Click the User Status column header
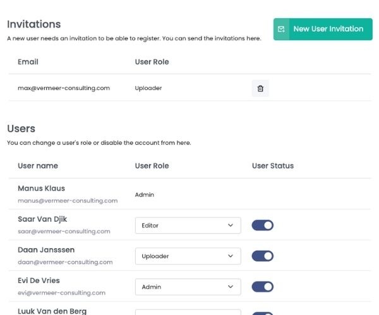Screen dimensions: 379x315 coord(273,166)
